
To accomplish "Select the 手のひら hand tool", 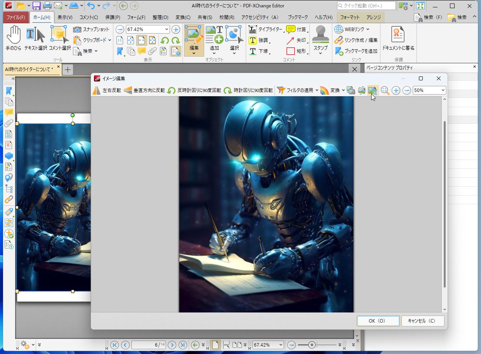I will pyautogui.click(x=14, y=38).
